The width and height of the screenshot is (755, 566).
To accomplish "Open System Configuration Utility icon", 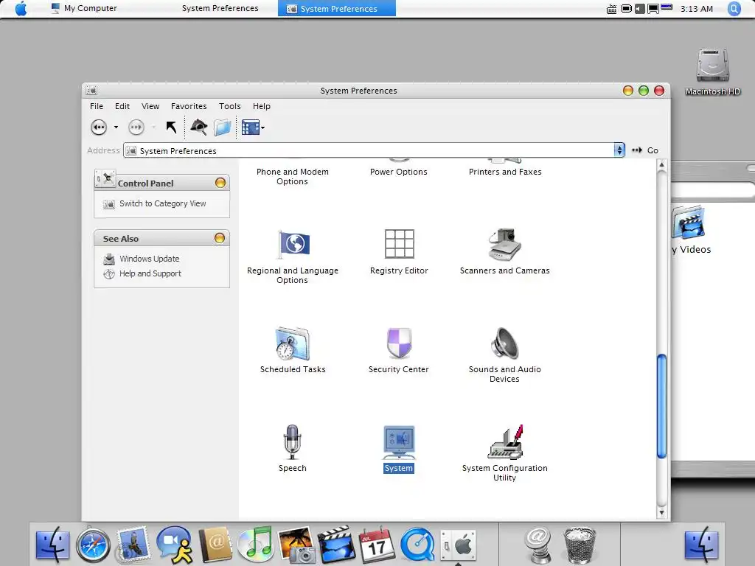I will coord(504,442).
